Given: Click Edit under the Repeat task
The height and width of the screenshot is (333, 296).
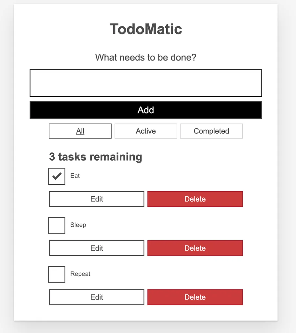Looking at the screenshot, I should pos(97,297).
